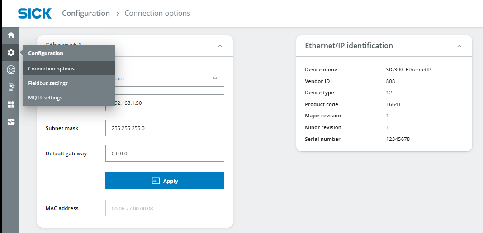Click the SICK logo
Screen dimensions: 483x233
click(34, 14)
